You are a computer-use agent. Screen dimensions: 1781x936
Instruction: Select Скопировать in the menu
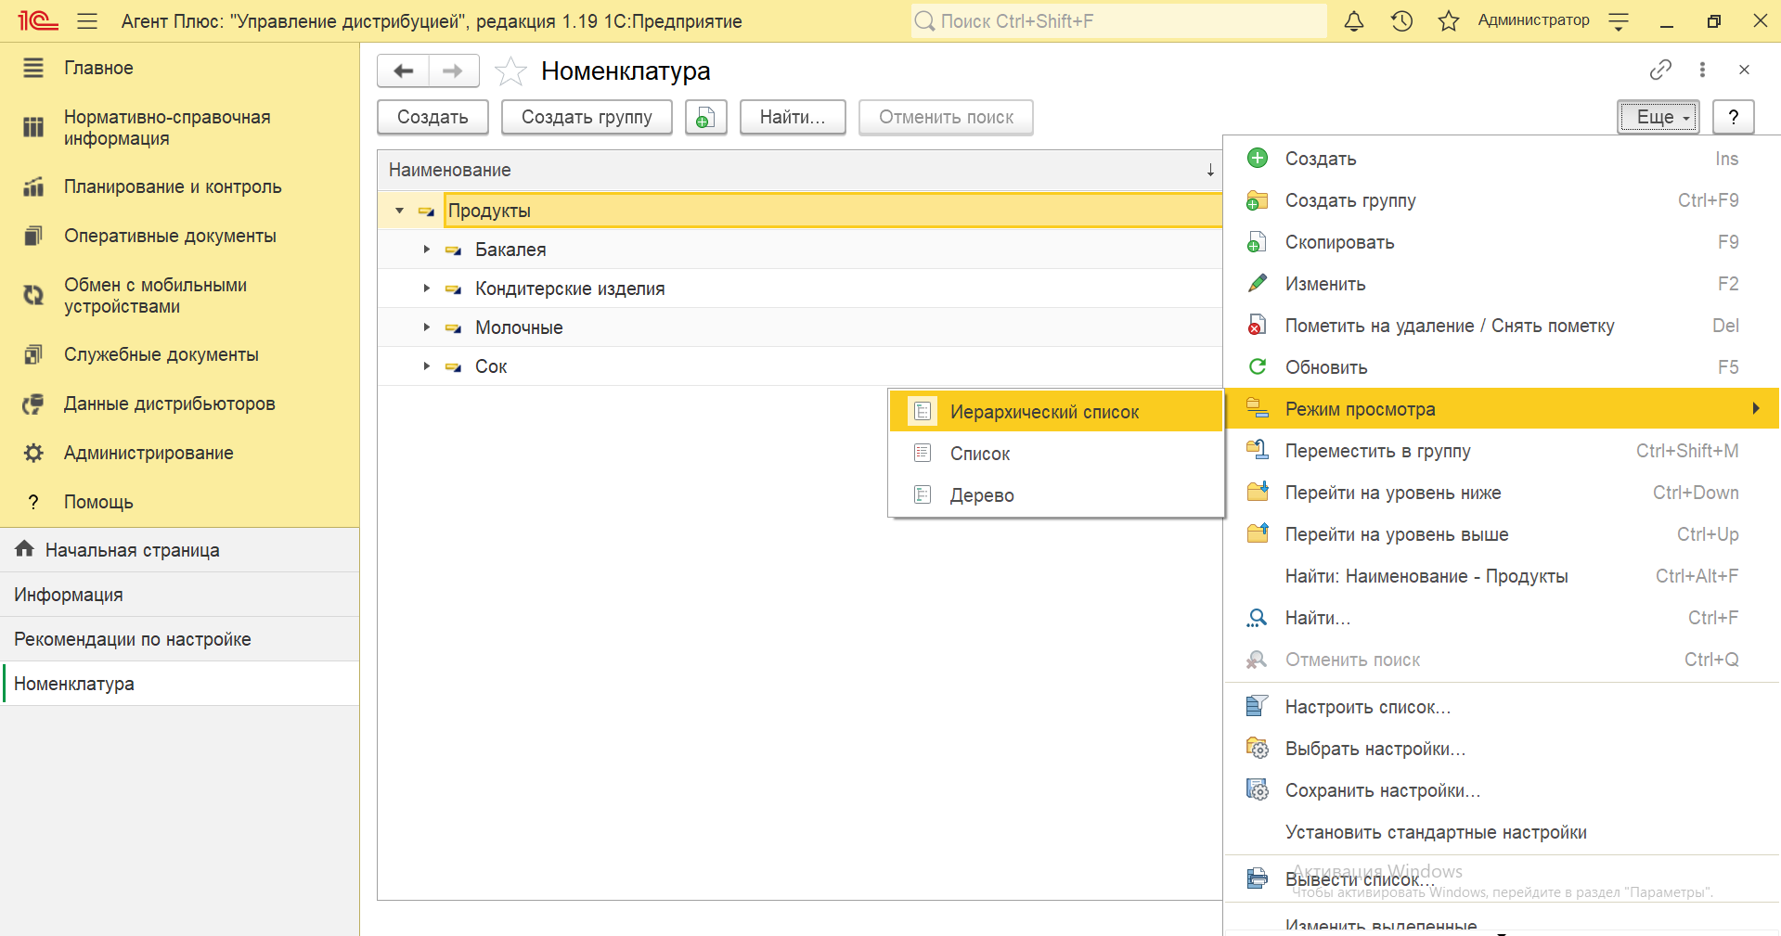(1503, 242)
